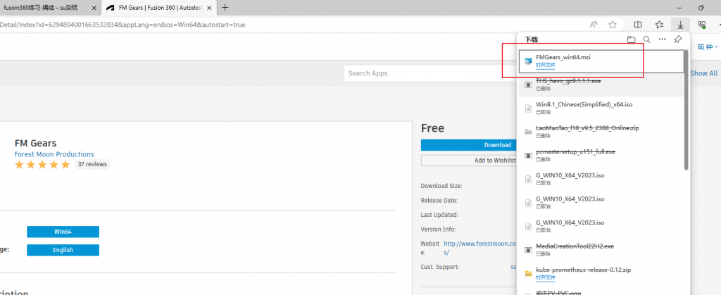Select LaoMaoTao_I18_v9.5_2308_Online.zip entry
The image size is (721, 295).
(601, 132)
